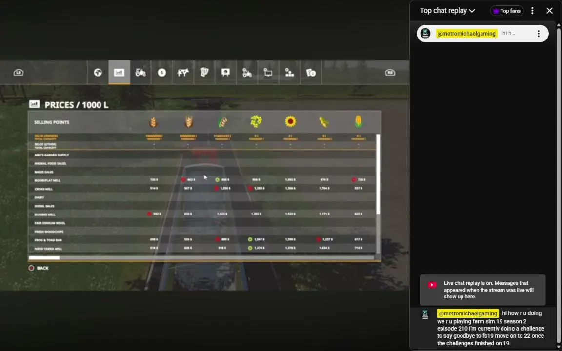Select the barley crop column icon
This screenshot has height=351, width=562.
pos(188,122)
